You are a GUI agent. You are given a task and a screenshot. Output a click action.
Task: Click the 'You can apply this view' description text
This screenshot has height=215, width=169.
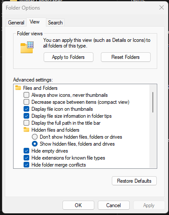(x=97, y=43)
